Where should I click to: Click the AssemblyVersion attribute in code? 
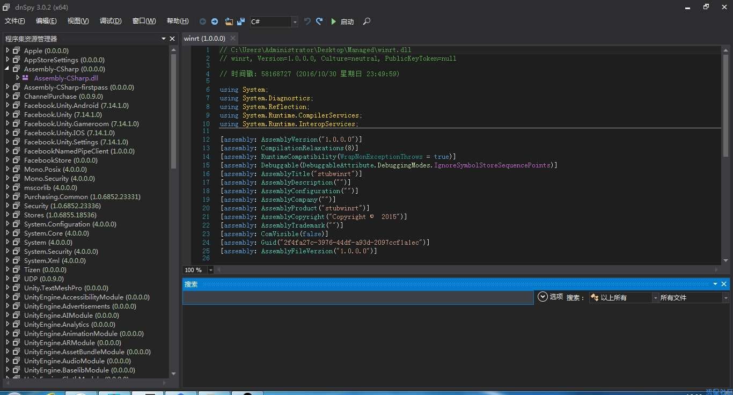(x=290, y=140)
